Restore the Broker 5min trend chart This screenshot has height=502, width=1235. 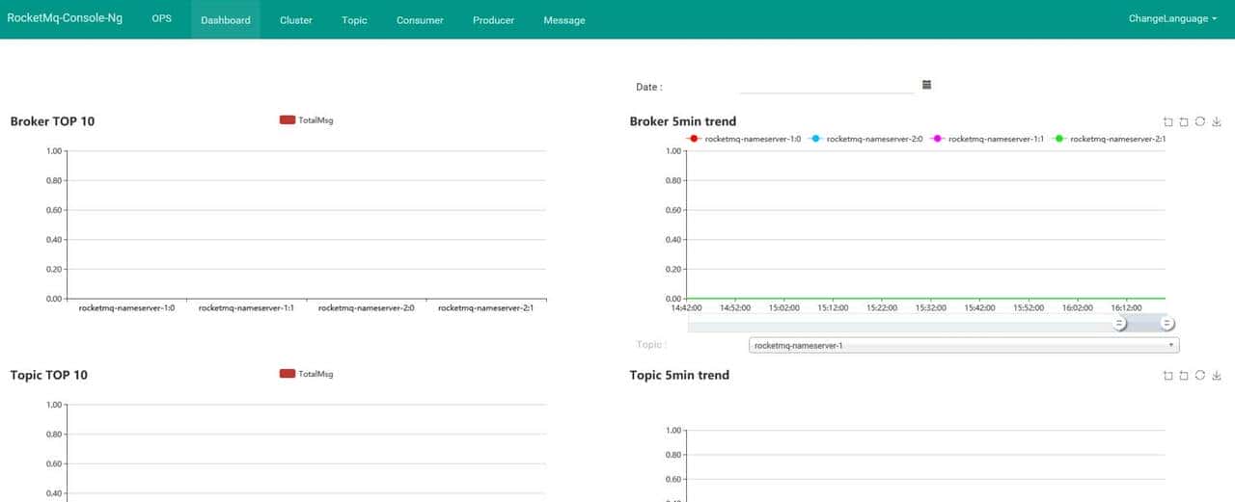tap(1199, 121)
